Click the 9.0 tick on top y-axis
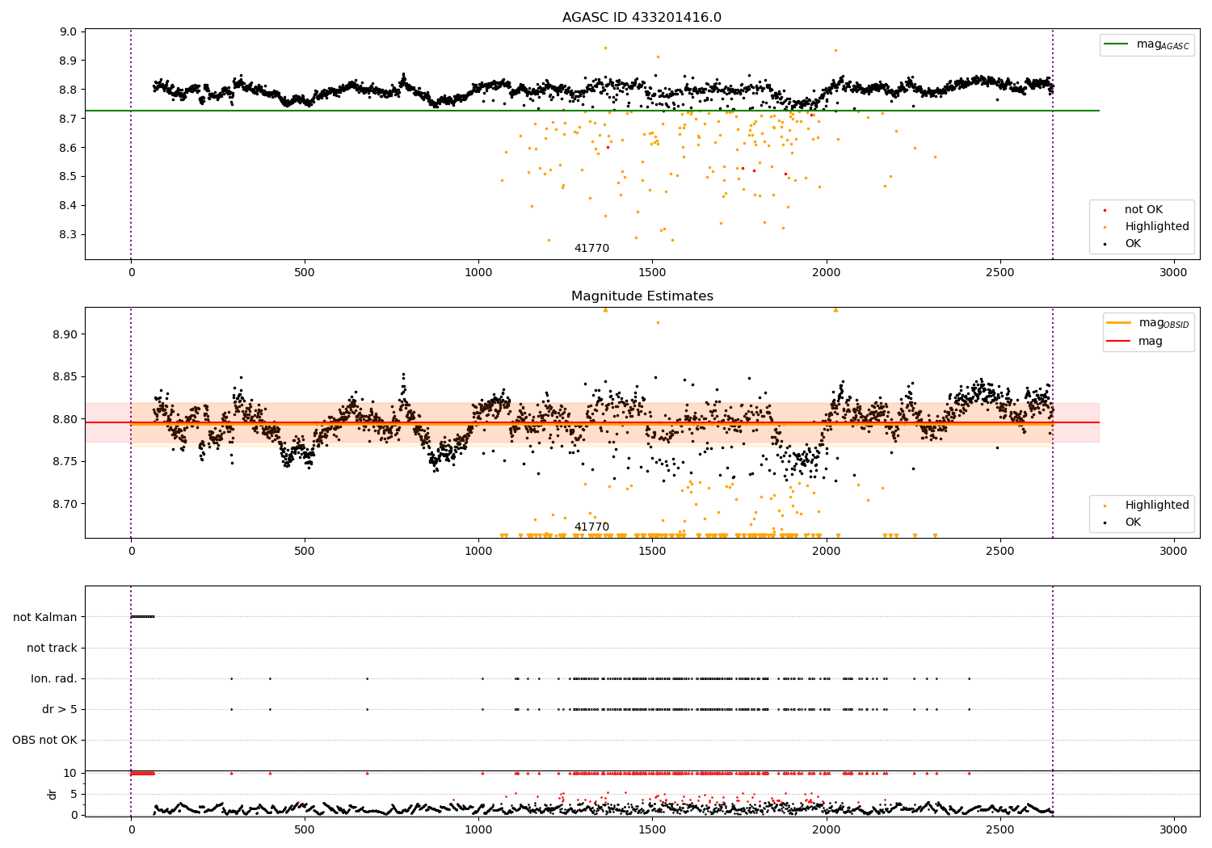Viewport: 1212px width, 848px height. (x=69, y=32)
